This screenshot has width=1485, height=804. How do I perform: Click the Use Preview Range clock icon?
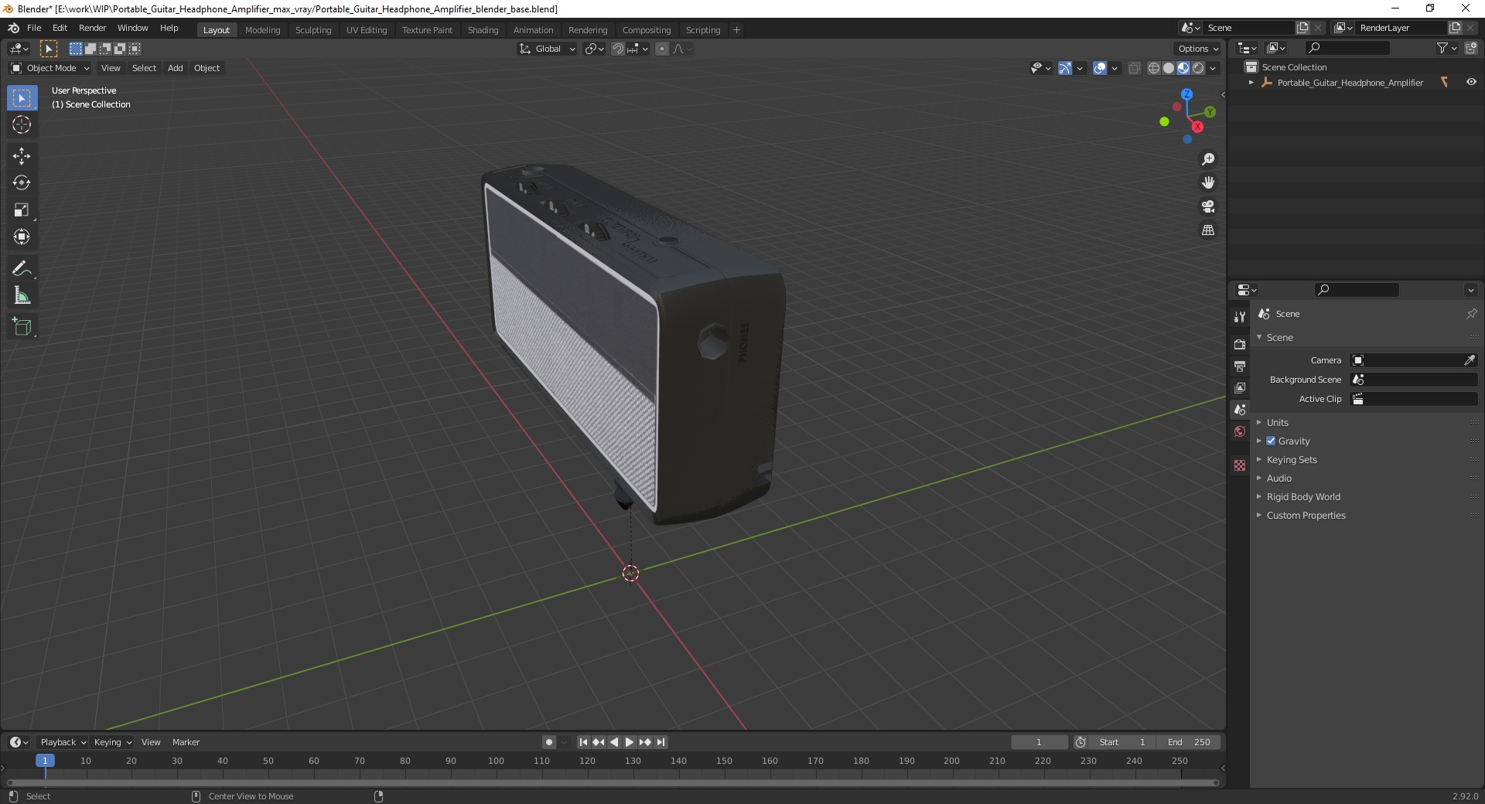pos(1080,742)
